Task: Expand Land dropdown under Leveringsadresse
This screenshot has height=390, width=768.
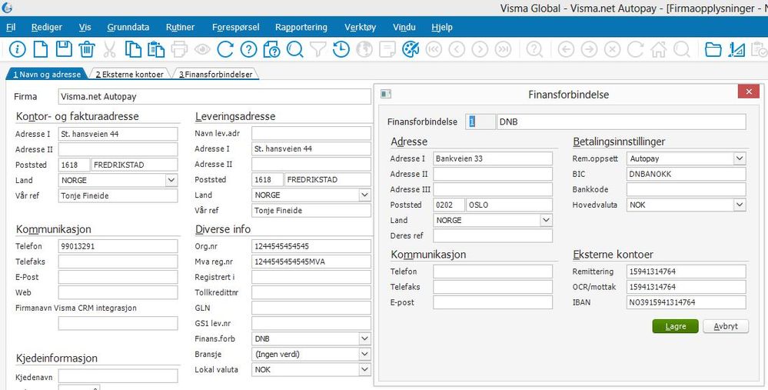Action: (x=364, y=195)
